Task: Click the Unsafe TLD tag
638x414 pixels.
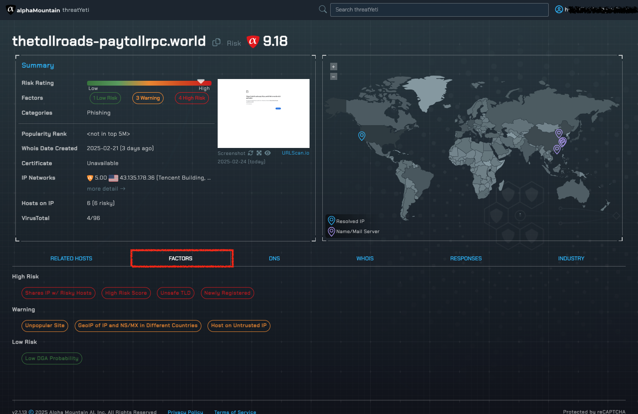Action: [x=175, y=293]
